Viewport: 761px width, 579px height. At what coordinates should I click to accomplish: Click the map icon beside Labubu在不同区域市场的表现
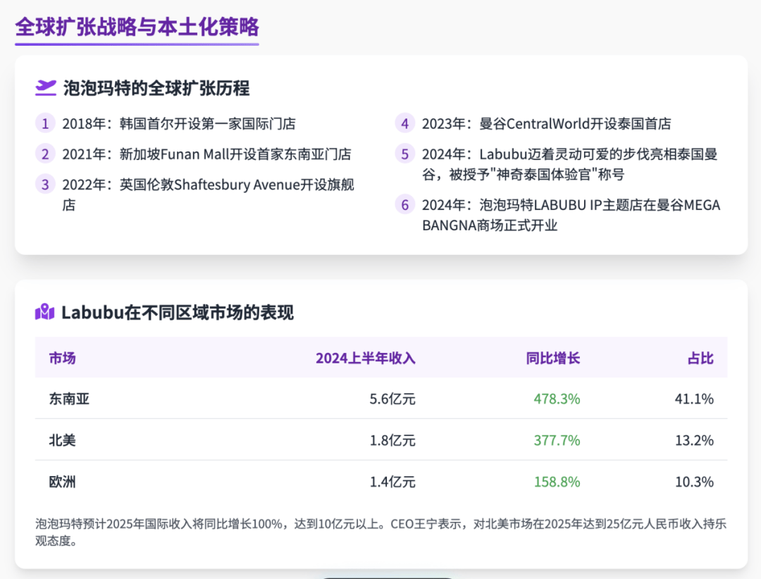point(44,312)
